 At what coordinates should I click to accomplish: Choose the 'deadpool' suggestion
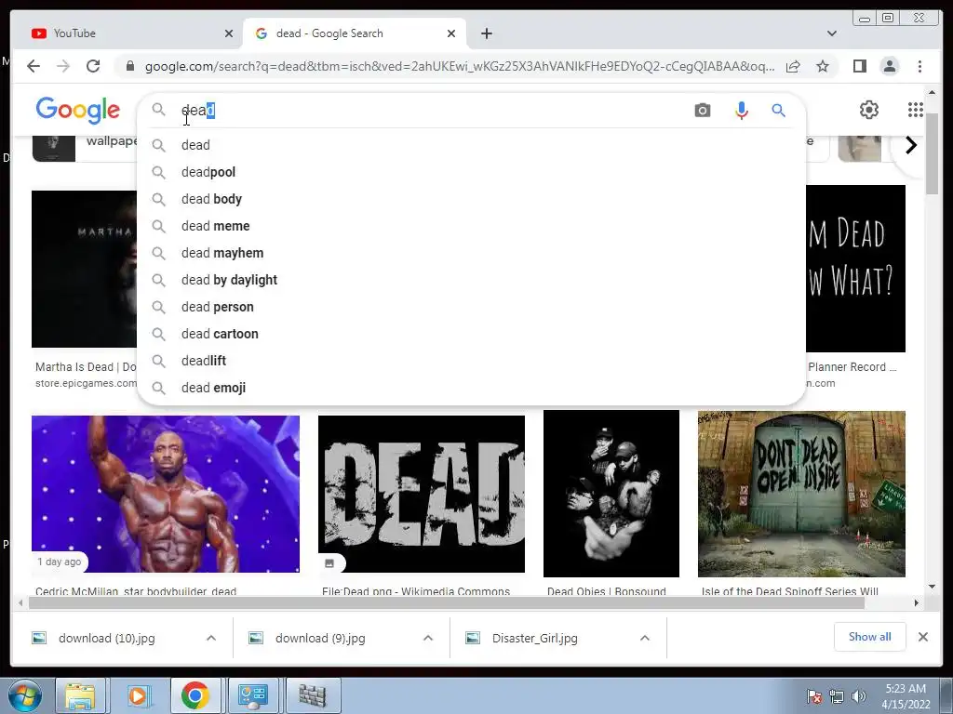(471, 172)
